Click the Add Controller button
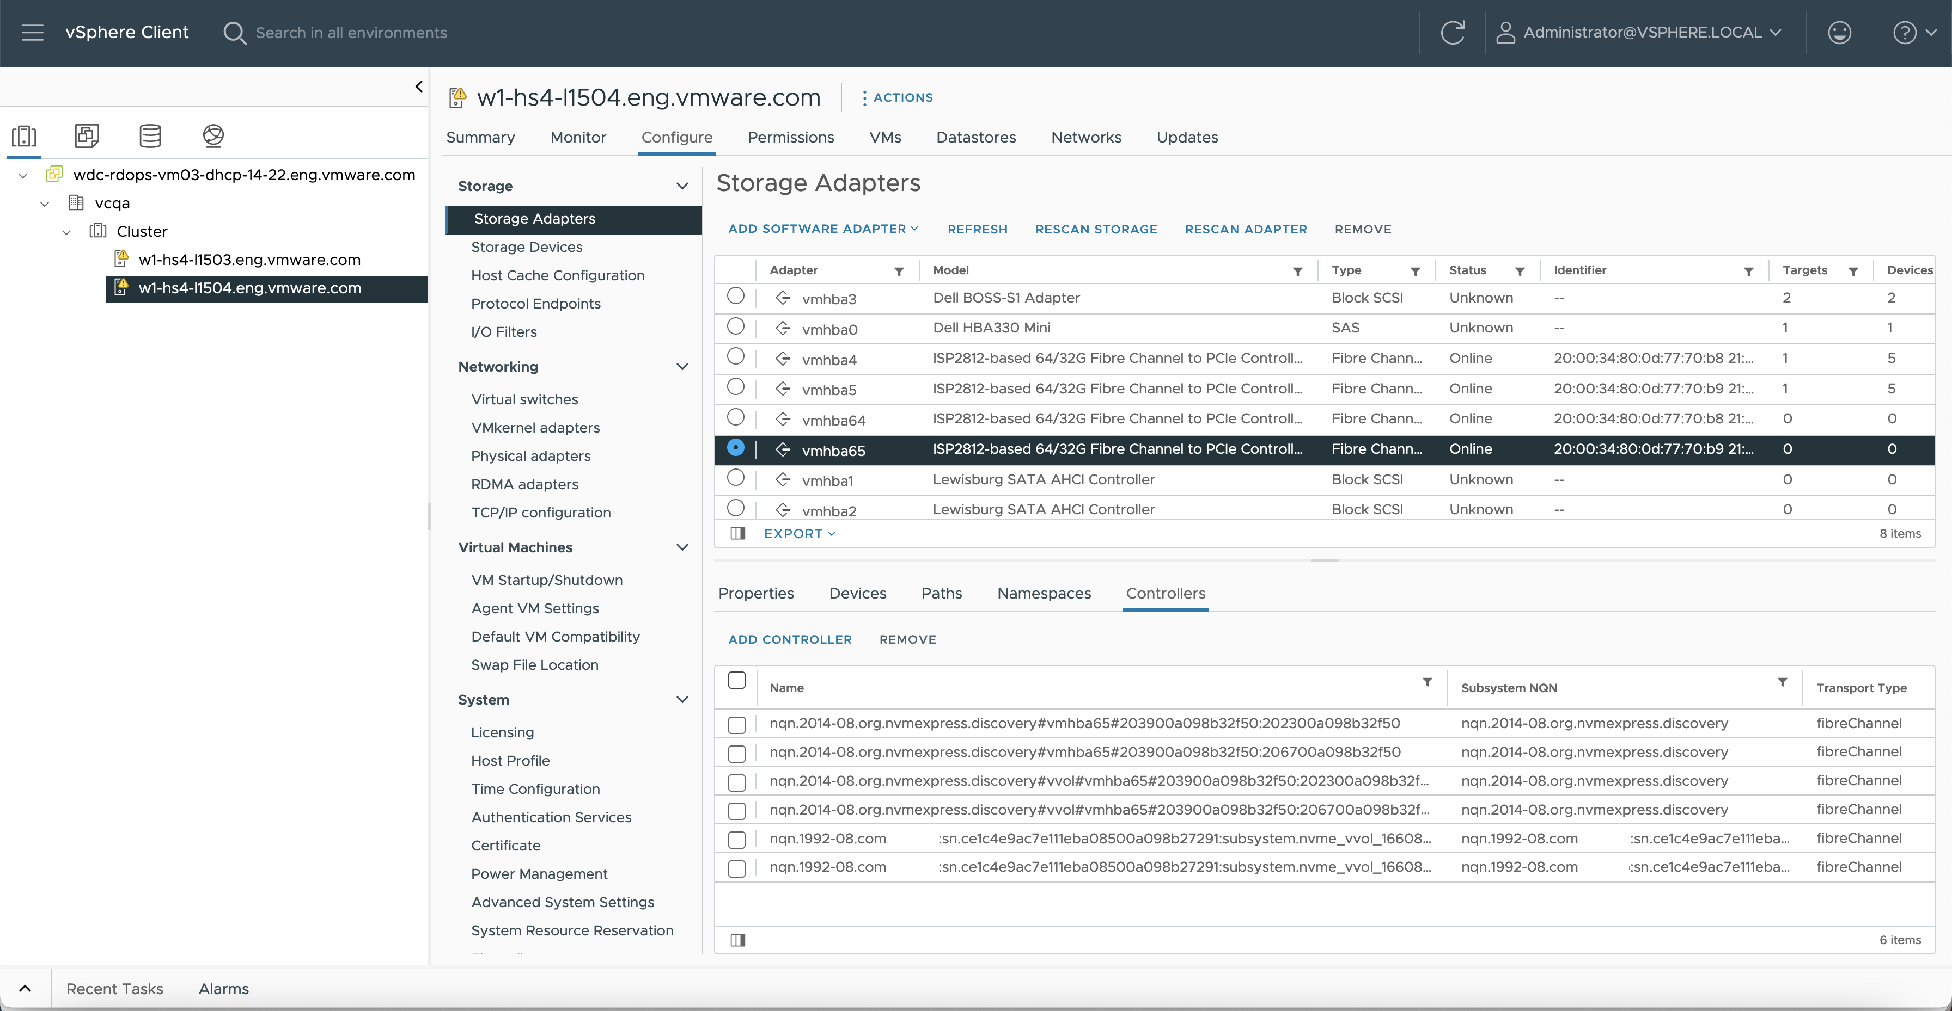 point(790,640)
